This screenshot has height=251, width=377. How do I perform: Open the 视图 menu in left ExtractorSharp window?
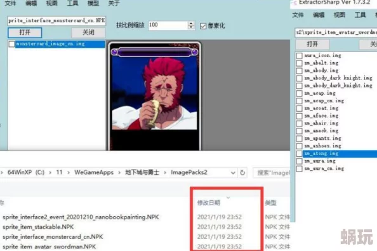coord(52,3)
